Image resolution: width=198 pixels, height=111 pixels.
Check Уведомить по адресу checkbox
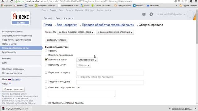[46, 82]
